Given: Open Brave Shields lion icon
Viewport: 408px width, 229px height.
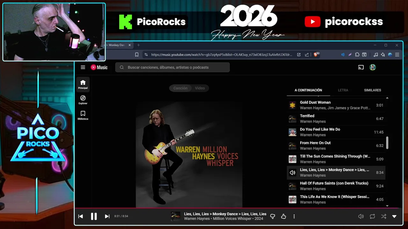Looking at the screenshot, I should (x=317, y=55).
